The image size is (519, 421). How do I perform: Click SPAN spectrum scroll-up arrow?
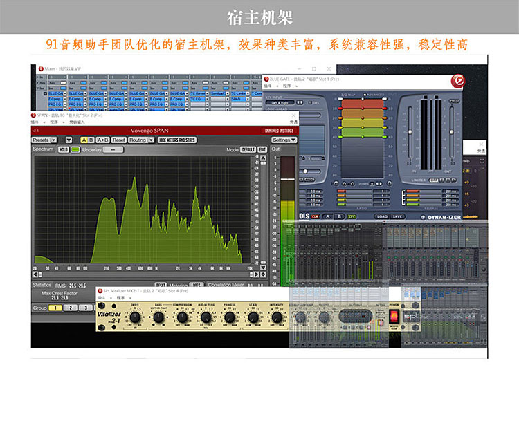click(x=263, y=158)
